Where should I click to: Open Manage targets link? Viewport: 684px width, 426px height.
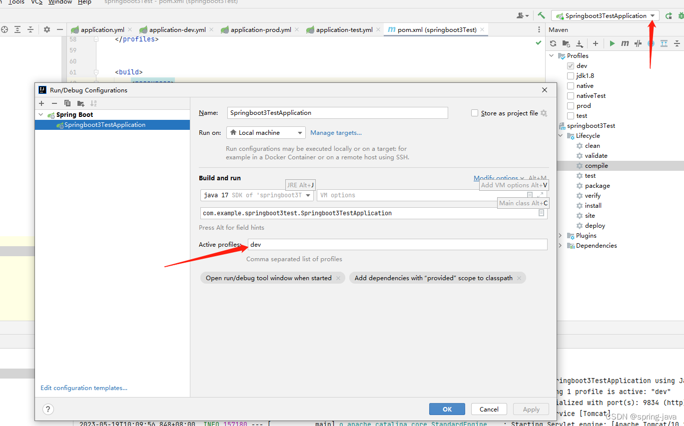coord(336,132)
